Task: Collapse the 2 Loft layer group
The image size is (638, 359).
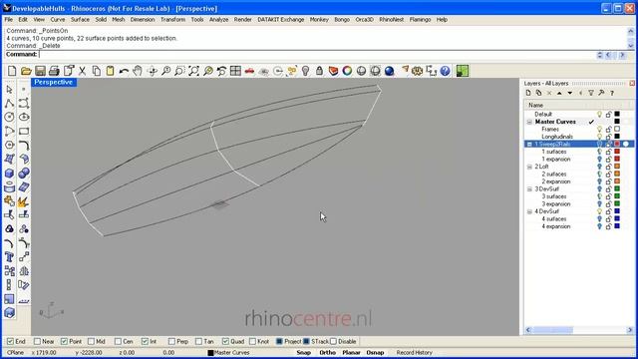Action: point(529,167)
